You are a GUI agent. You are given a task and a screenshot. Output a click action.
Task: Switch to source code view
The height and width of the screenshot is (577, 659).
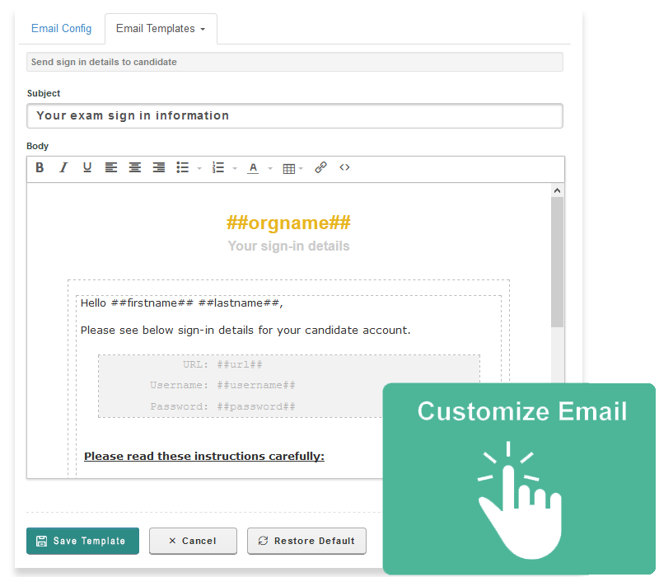(344, 167)
